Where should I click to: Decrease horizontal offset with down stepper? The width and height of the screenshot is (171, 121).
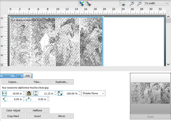coord(24,101)
